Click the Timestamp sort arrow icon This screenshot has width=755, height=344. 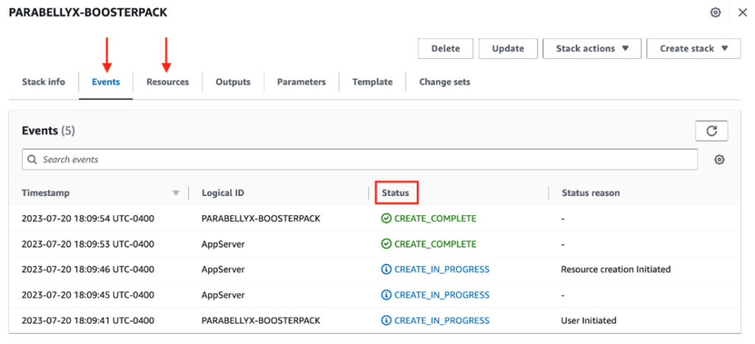175,193
